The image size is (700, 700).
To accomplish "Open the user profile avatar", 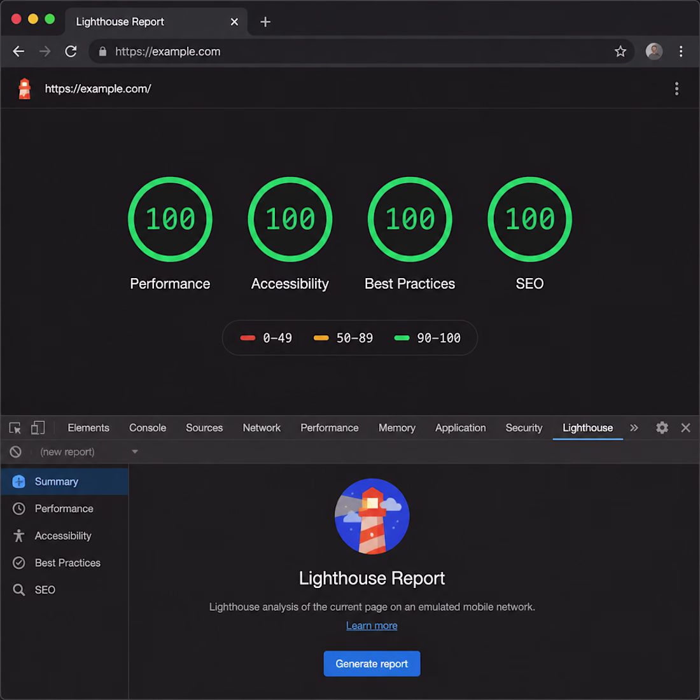I will pos(654,52).
